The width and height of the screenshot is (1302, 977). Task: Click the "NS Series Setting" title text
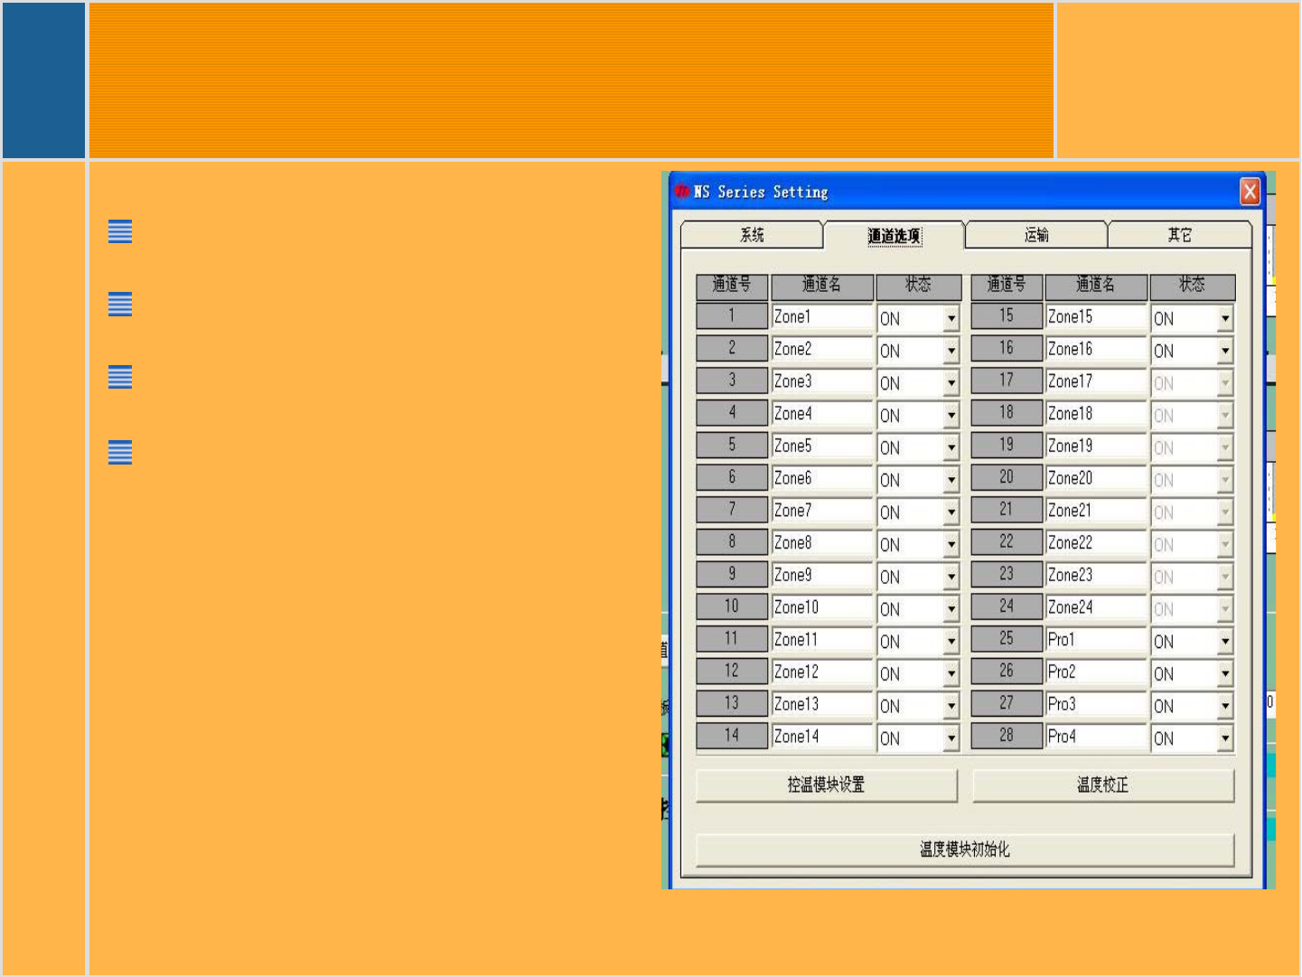click(761, 192)
